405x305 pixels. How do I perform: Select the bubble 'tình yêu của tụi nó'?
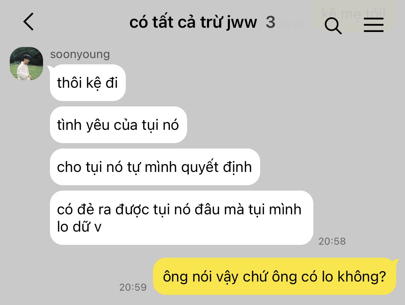pos(118,125)
